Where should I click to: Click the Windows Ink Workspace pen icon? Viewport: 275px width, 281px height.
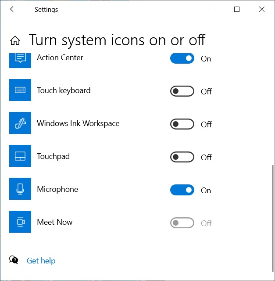coord(20,123)
